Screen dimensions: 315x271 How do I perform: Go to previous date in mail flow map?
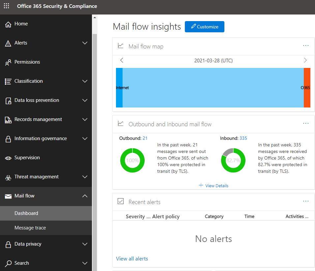[x=122, y=60]
